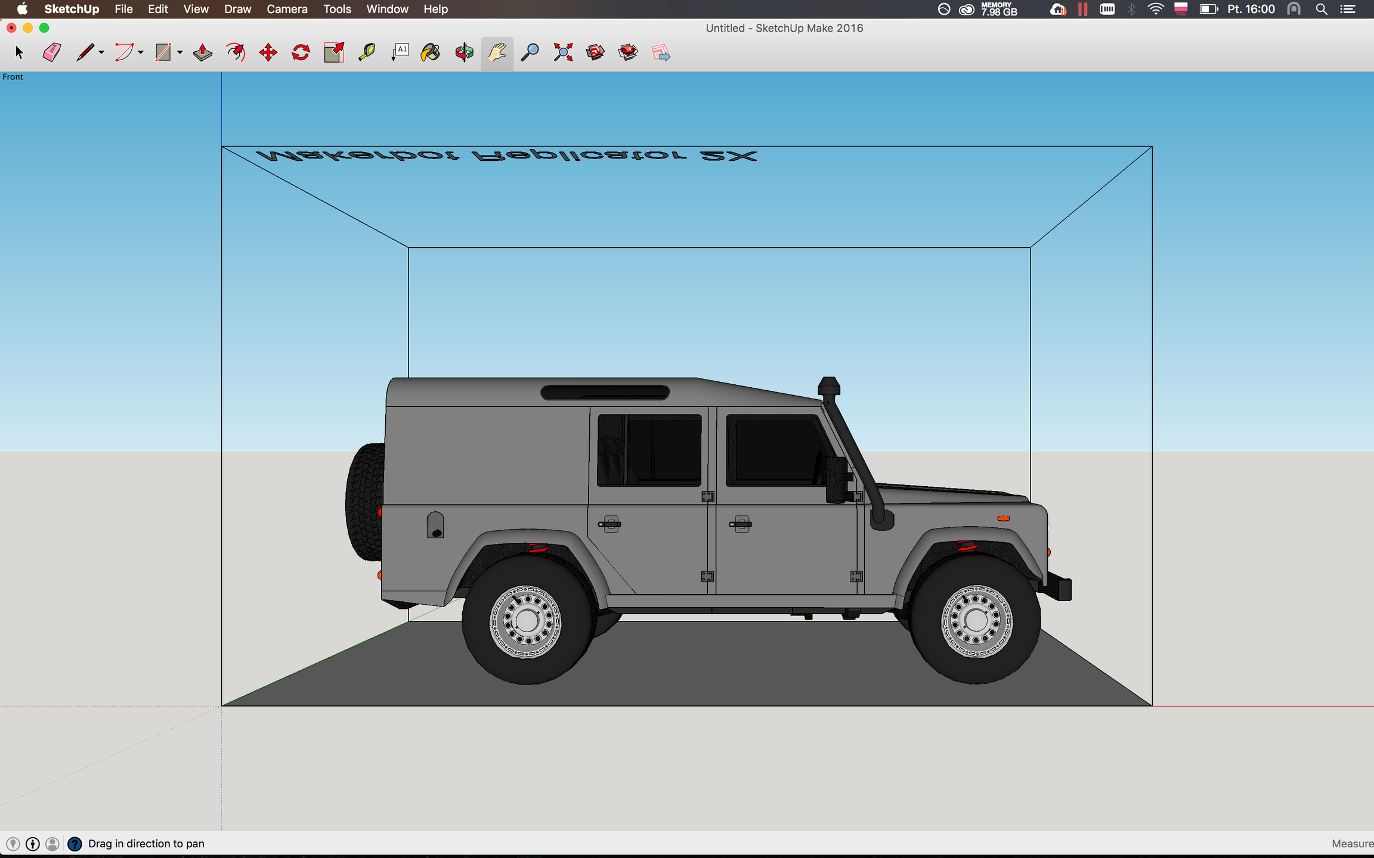Screen dimensions: 1374x858
Task: Activate the Push/Pull tool
Action: pos(203,53)
